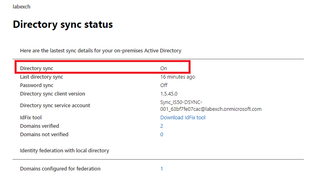Click the "Directory sync service account" label

[x=55, y=106]
